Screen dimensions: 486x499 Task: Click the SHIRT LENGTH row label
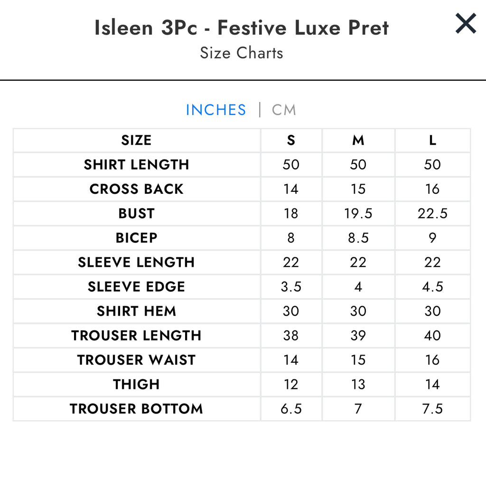point(136,165)
